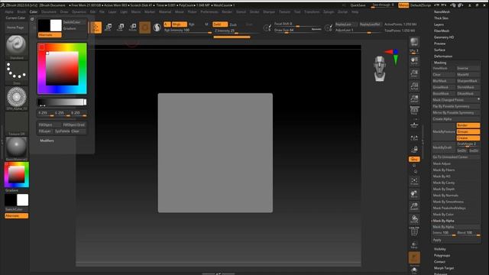Screen dimensions: 489x275
Task: Expand the Geometry HD subpalette
Action: pyautogui.click(x=444, y=37)
